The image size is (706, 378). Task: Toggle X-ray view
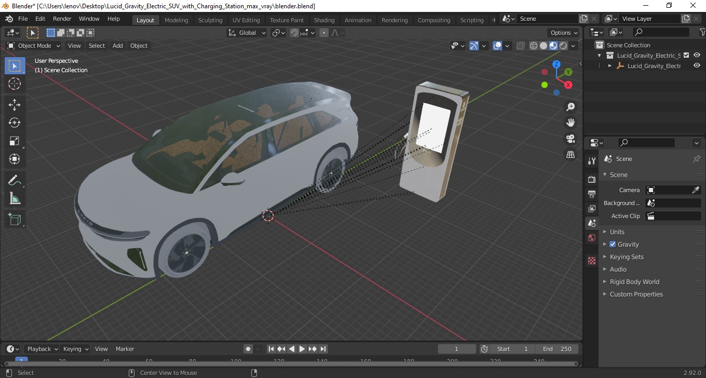[521, 46]
